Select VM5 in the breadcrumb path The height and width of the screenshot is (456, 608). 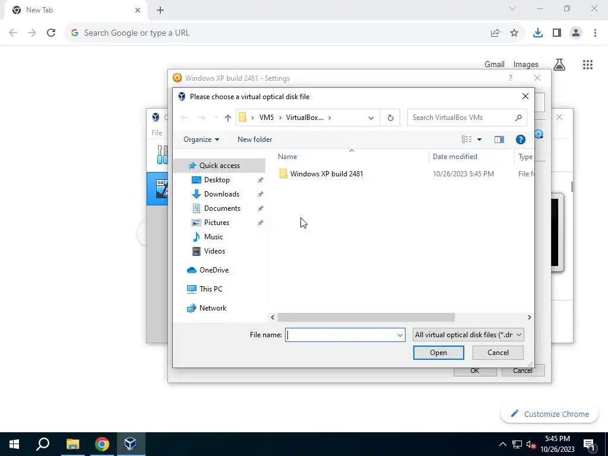[x=267, y=118]
